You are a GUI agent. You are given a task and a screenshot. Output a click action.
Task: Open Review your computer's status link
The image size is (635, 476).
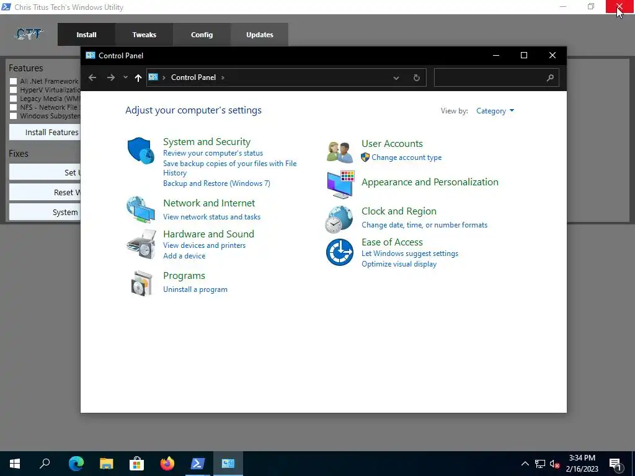click(x=213, y=153)
